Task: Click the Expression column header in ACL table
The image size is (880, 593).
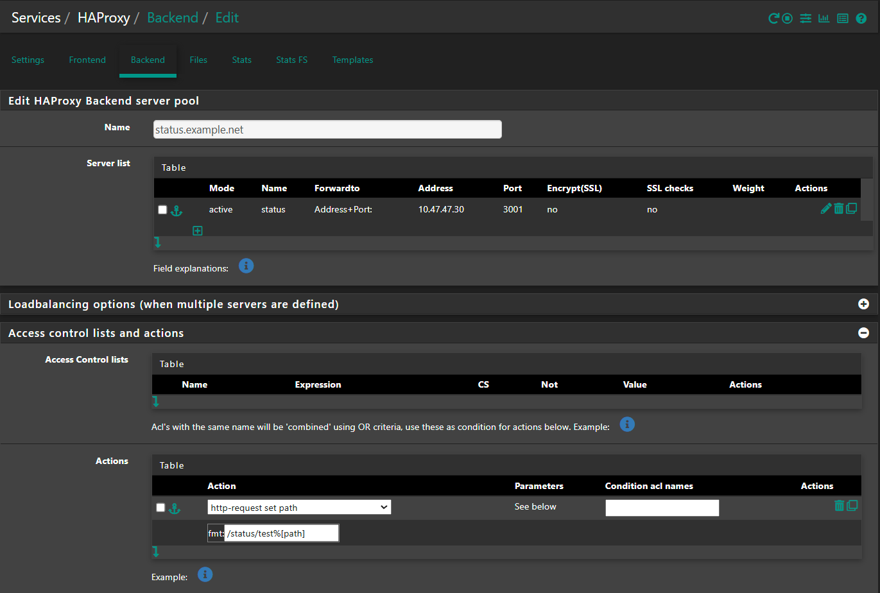Action: pyautogui.click(x=318, y=384)
